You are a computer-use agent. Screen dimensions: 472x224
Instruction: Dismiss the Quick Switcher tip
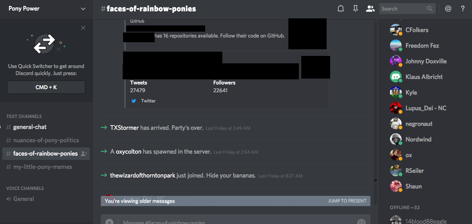pyautogui.click(x=83, y=28)
